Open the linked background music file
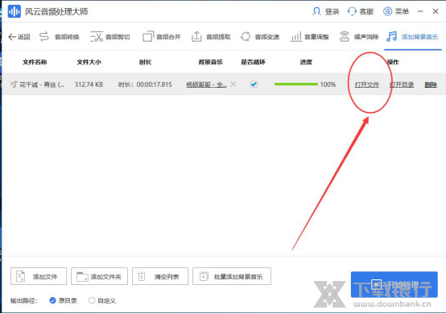Image resolution: width=446 pixels, height=314 pixels. pyautogui.click(x=207, y=85)
